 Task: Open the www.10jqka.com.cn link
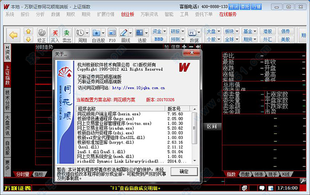(138, 88)
